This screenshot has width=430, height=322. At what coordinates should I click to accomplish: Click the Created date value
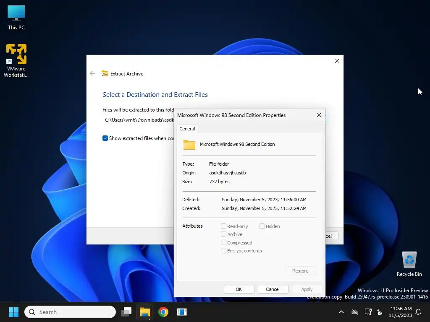click(x=264, y=208)
